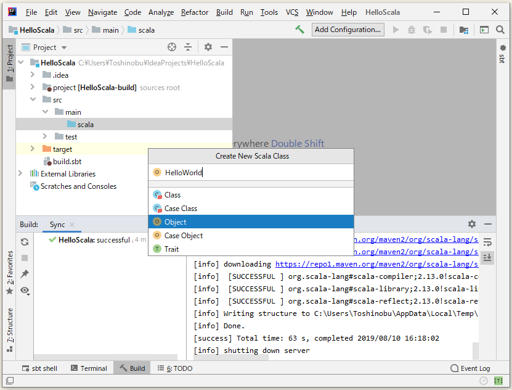Image resolution: width=512 pixels, height=390 pixels.
Task: Open the sbt tool window strip
Action: tap(502, 54)
